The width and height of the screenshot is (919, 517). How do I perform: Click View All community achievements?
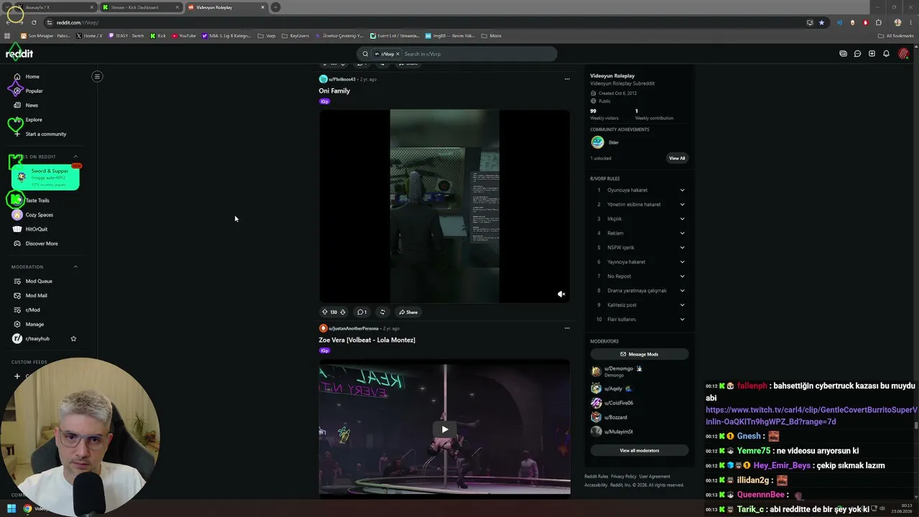pos(677,158)
